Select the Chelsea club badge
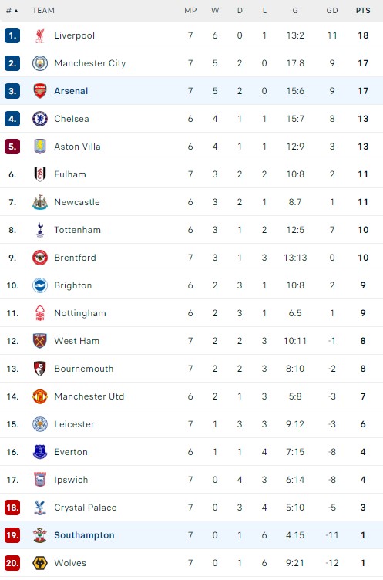 click(x=40, y=119)
